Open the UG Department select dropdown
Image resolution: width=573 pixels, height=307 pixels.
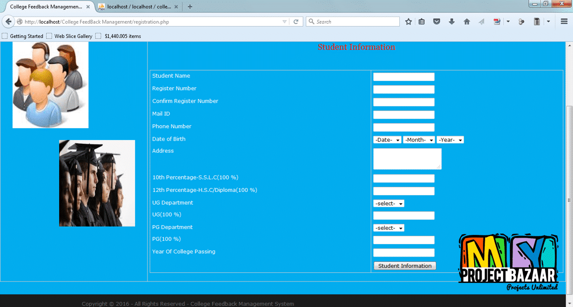(389, 204)
